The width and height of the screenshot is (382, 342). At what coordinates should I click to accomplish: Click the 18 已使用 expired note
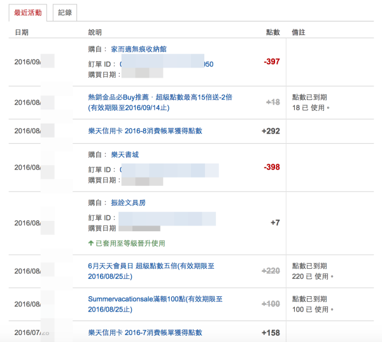click(311, 108)
